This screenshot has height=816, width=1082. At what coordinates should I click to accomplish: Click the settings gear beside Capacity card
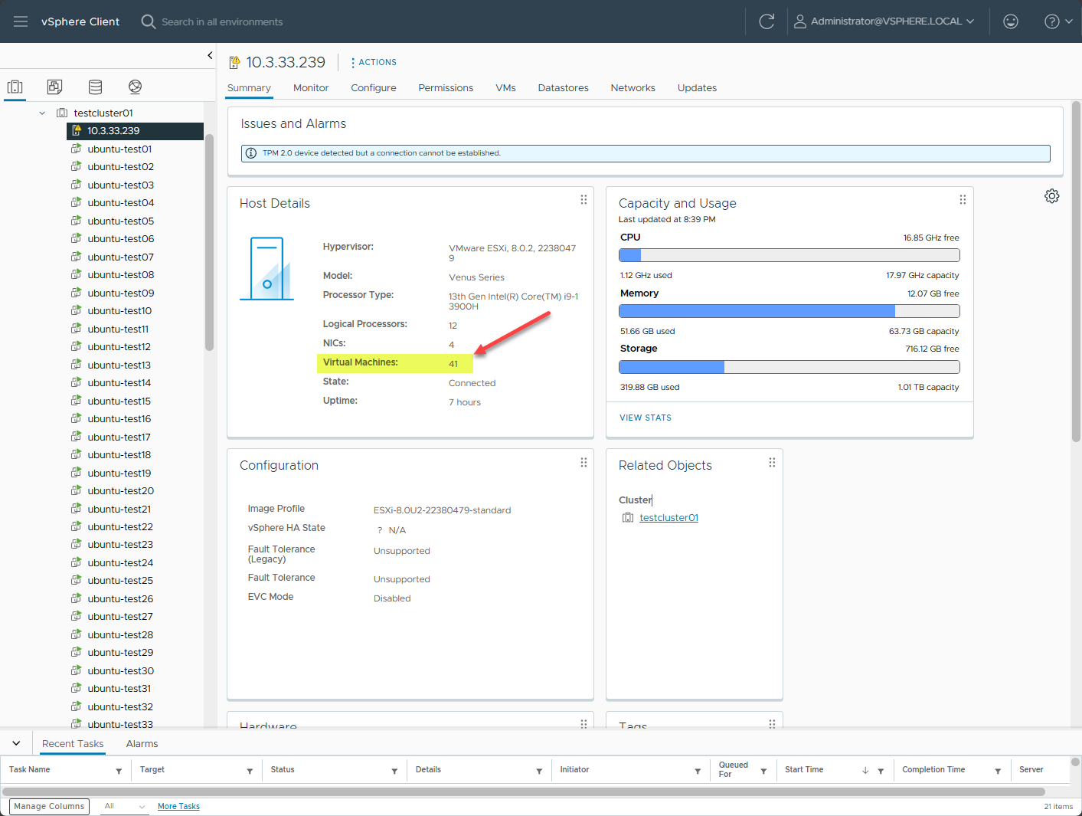(x=1051, y=196)
